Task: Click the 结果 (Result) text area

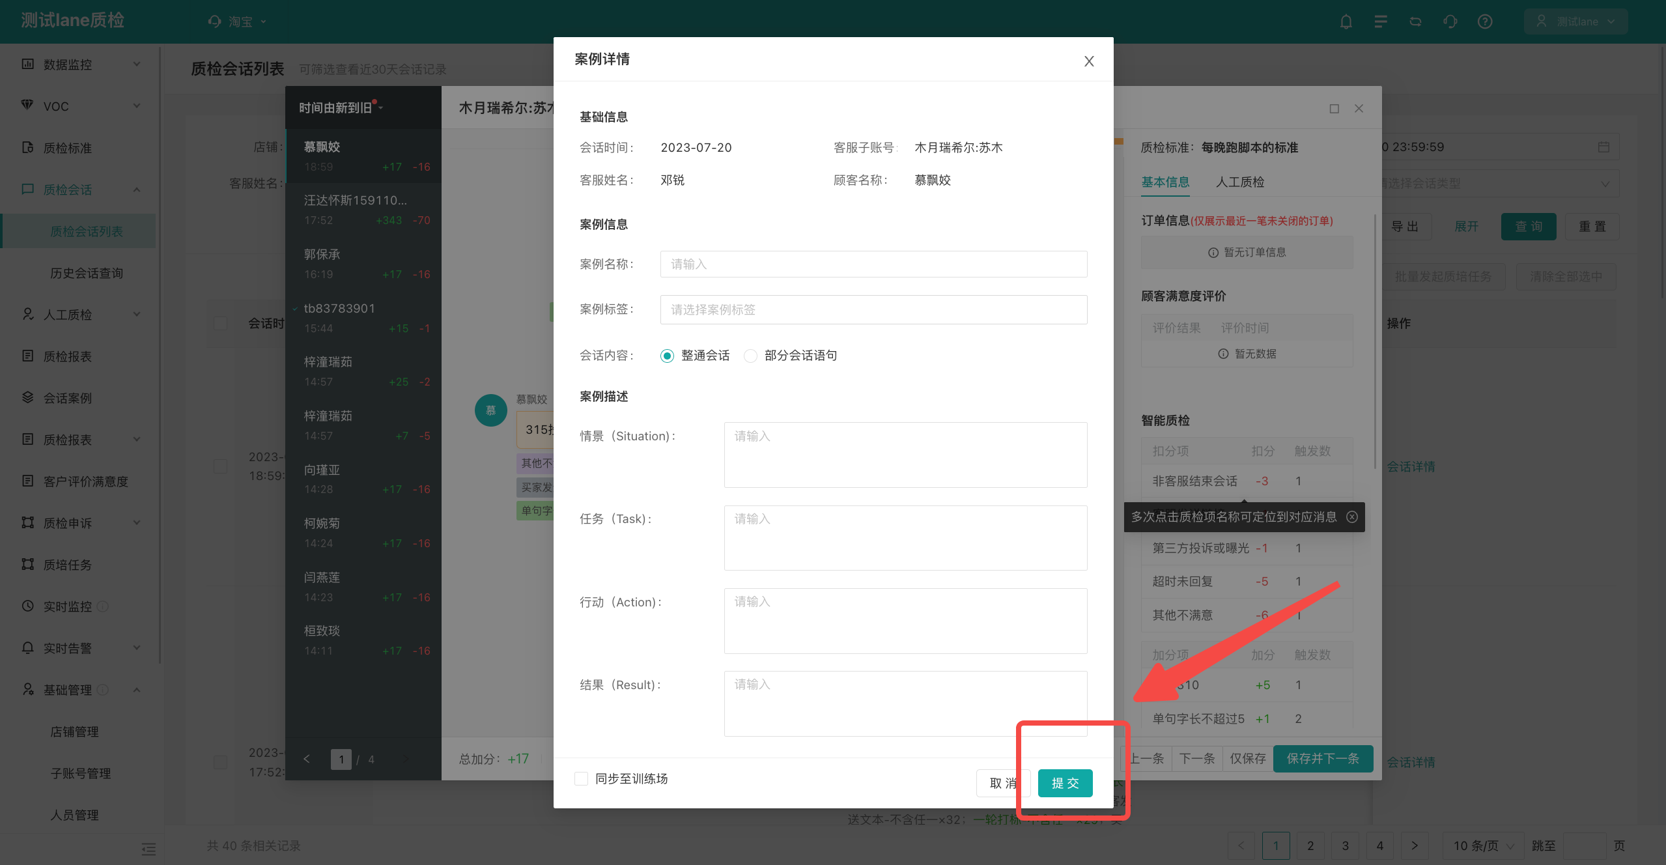Action: click(905, 703)
